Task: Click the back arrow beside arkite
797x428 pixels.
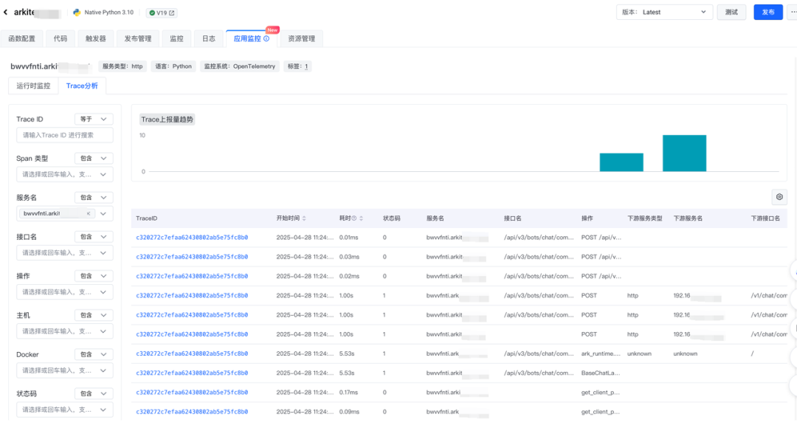Action: (6, 13)
